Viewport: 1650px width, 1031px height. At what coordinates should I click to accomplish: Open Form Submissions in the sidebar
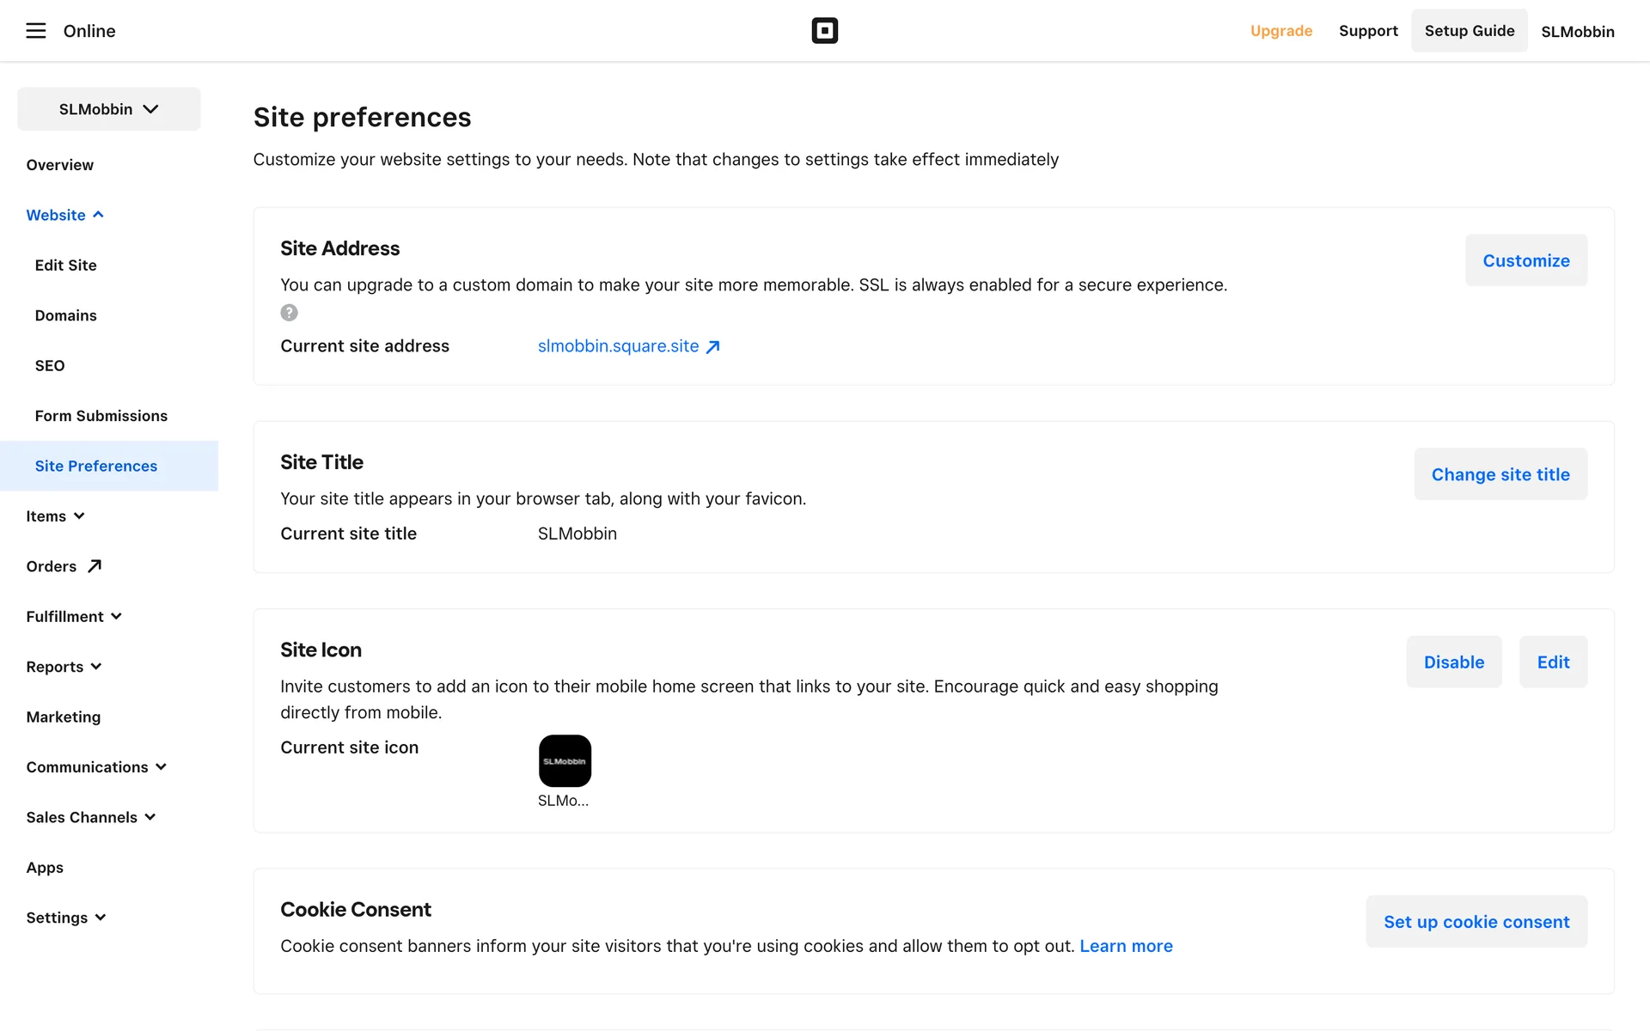101,416
